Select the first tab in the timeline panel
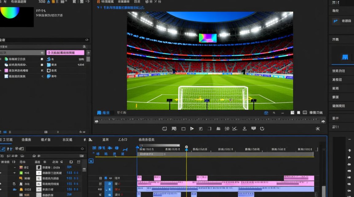The image size is (354, 197). tap(6, 140)
